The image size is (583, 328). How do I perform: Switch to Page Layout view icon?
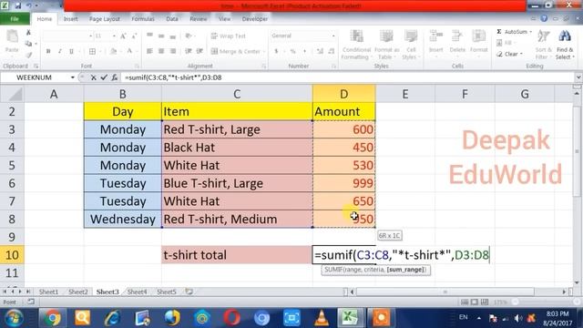coord(475,302)
